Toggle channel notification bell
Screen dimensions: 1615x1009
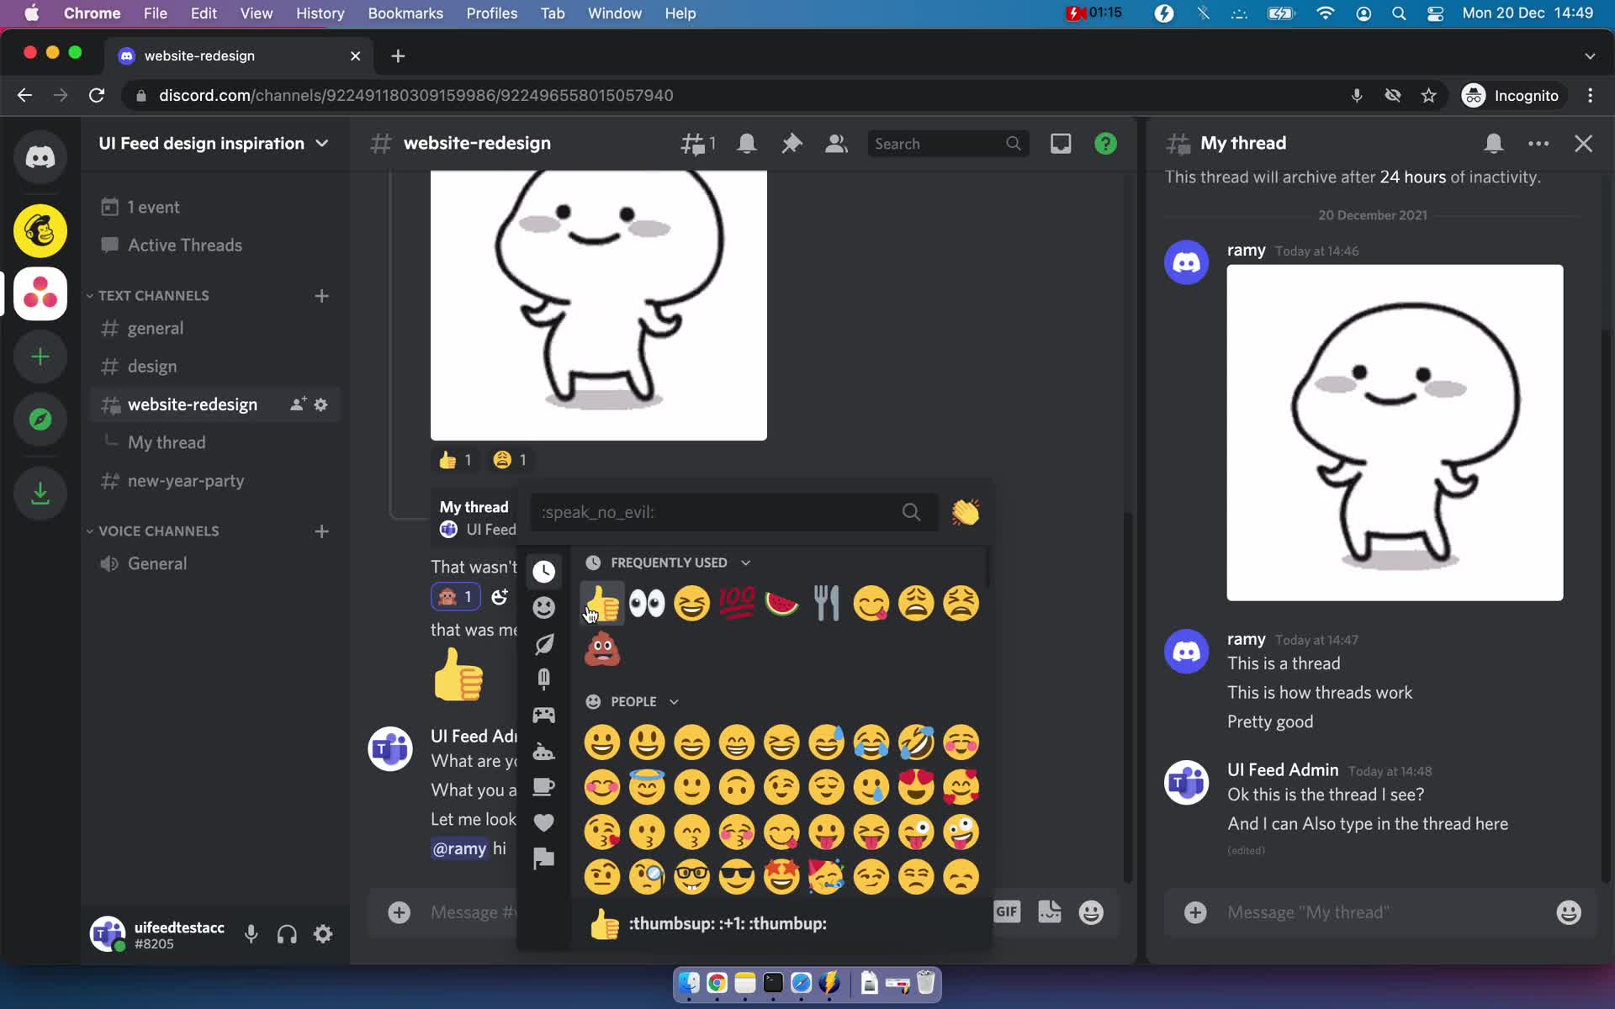(x=746, y=144)
